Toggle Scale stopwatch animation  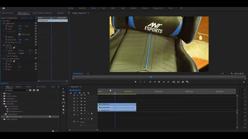pos(6,29)
